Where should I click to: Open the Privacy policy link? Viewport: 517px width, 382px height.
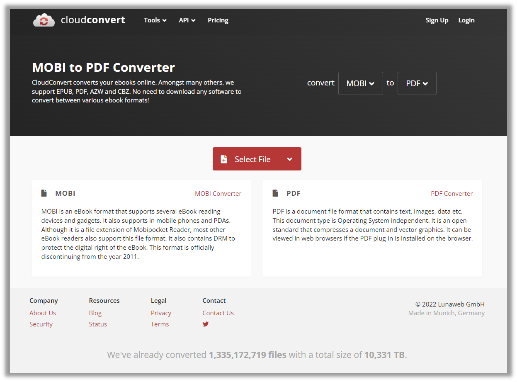tap(161, 313)
